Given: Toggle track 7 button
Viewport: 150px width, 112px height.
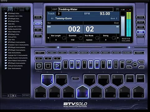Looking at the screenshot, I should click(103, 64).
